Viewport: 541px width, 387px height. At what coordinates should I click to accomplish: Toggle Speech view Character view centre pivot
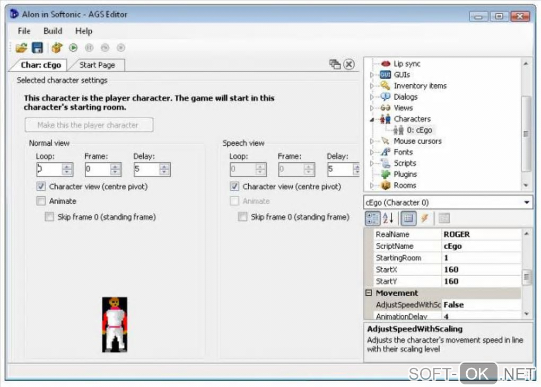234,187
